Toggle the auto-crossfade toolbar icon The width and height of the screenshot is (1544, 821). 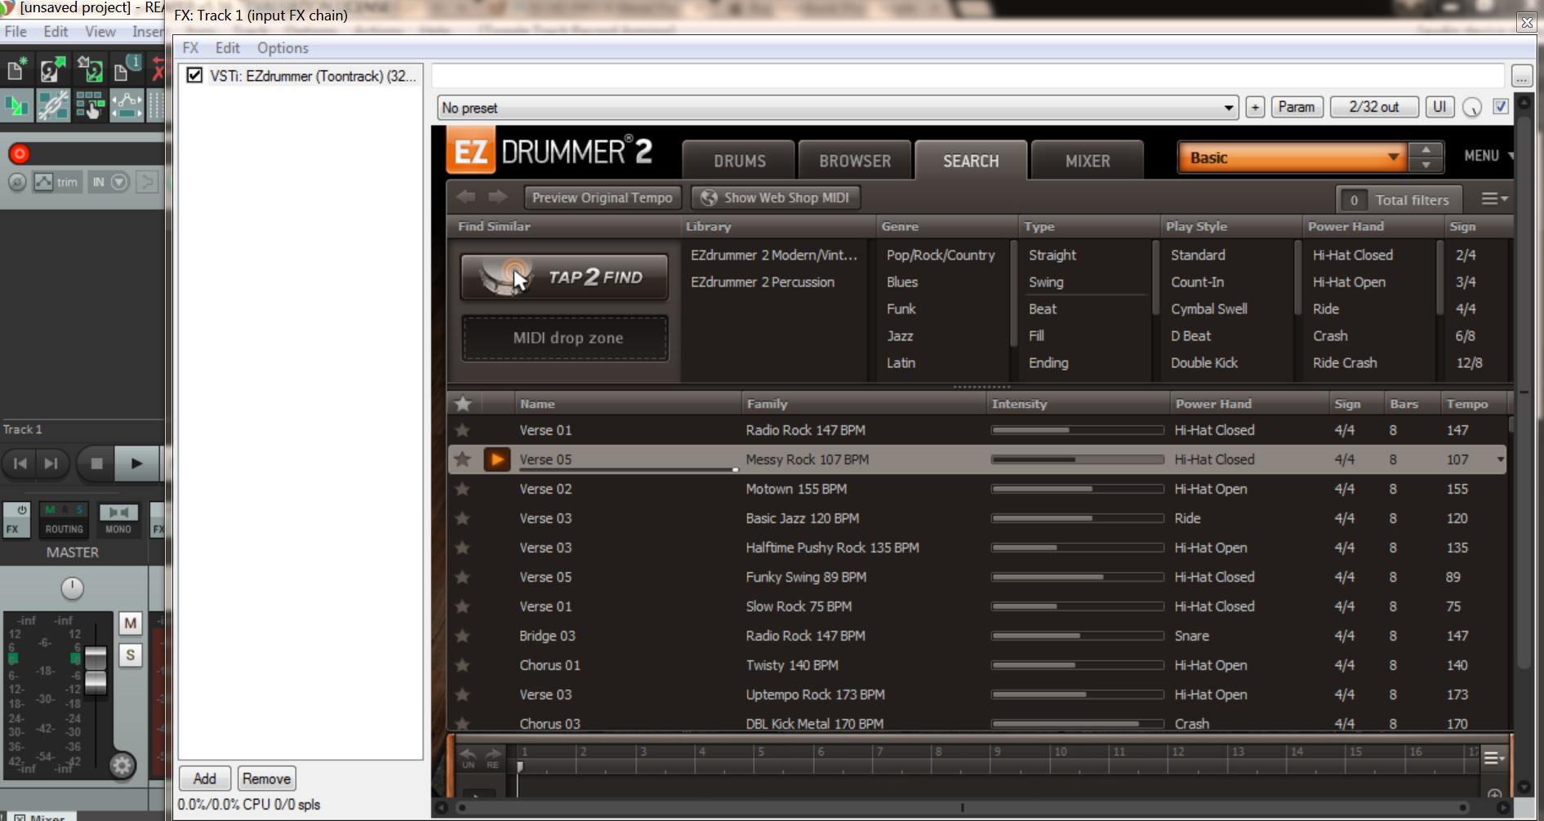click(16, 105)
